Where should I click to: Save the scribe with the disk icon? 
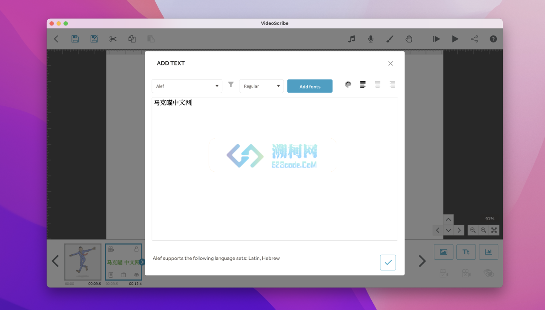(75, 39)
